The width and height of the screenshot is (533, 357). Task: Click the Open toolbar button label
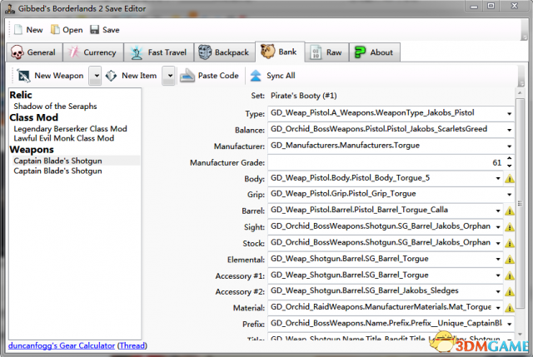pos(72,30)
